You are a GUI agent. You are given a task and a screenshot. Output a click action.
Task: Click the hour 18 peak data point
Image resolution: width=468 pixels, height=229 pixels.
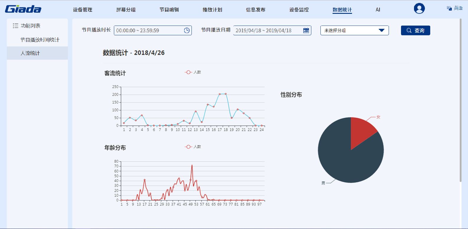tap(226, 94)
